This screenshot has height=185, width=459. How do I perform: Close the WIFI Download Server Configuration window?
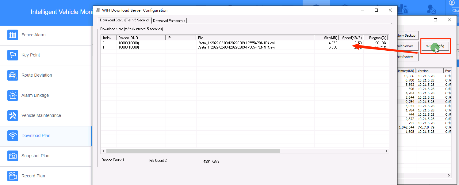[x=390, y=10]
